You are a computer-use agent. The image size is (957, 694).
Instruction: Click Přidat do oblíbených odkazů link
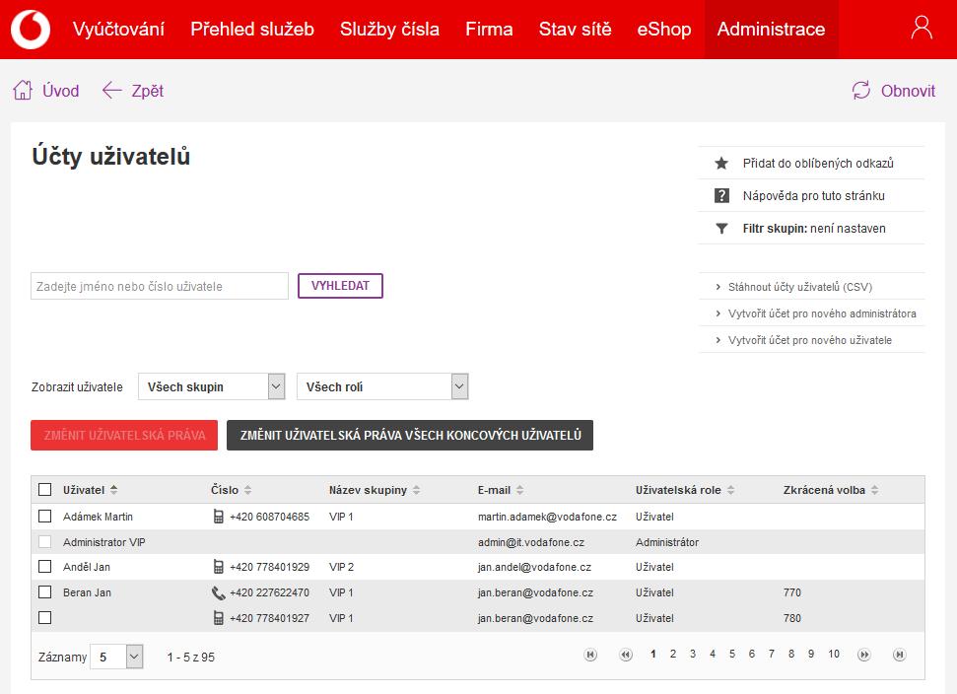(818, 163)
